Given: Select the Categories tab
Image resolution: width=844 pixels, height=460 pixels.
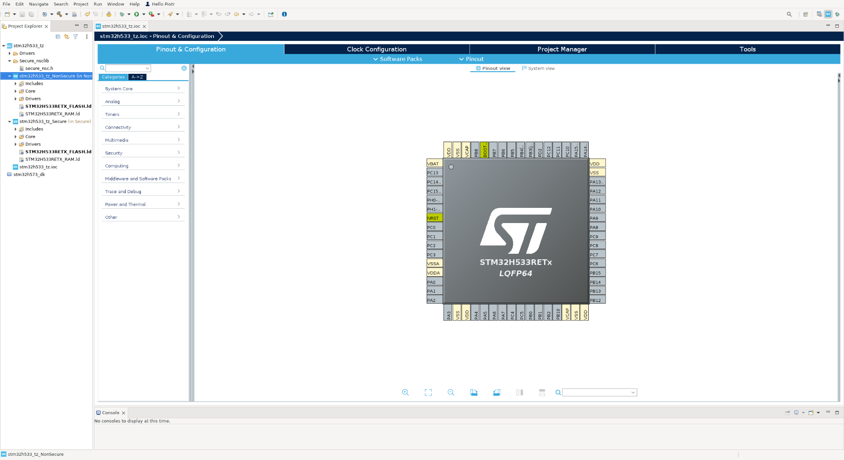Looking at the screenshot, I should (113, 77).
